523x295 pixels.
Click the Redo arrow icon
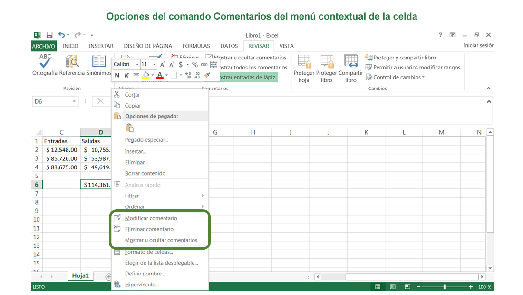click(x=77, y=35)
